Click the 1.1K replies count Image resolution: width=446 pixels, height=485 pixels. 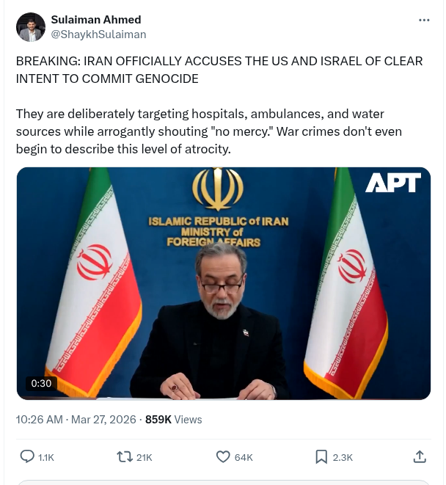(x=45, y=457)
